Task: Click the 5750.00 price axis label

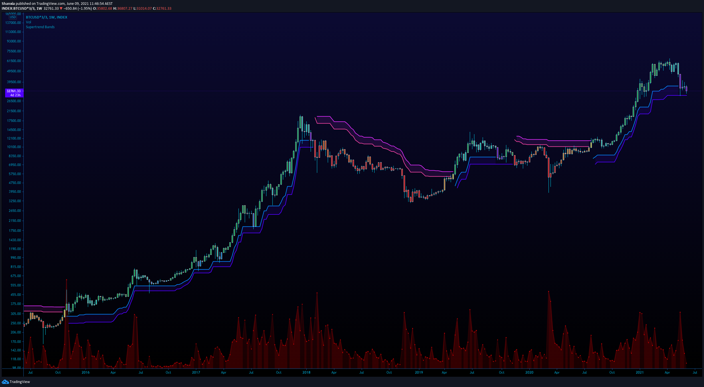Action: pyautogui.click(x=15, y=174)
